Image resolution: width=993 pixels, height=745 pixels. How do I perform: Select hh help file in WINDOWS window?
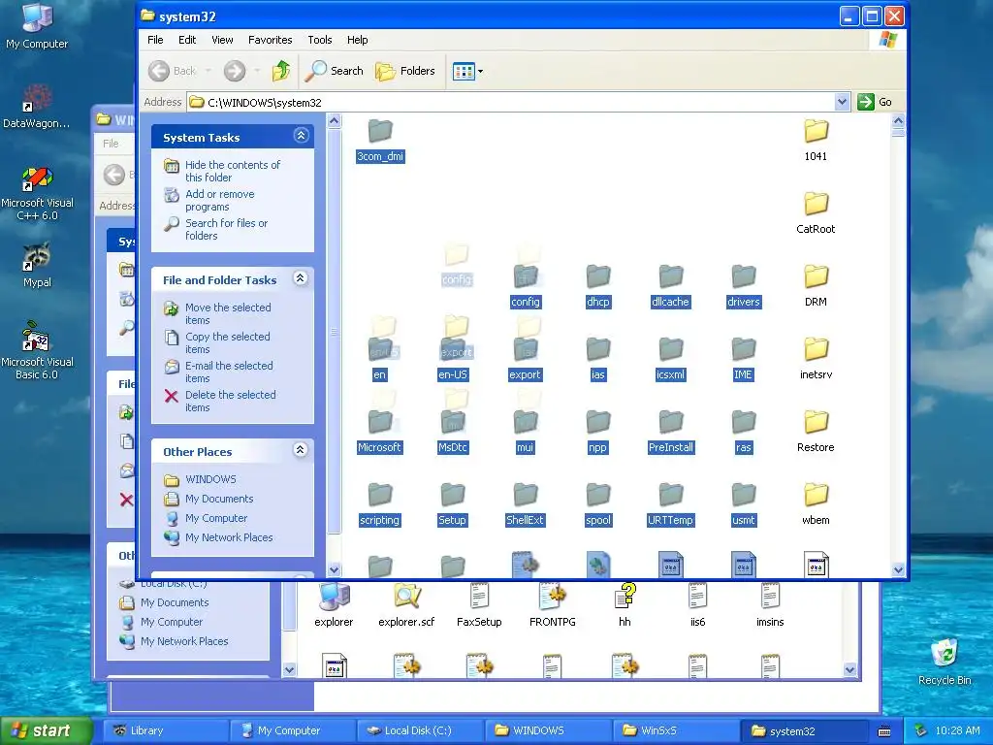[625, 605]
